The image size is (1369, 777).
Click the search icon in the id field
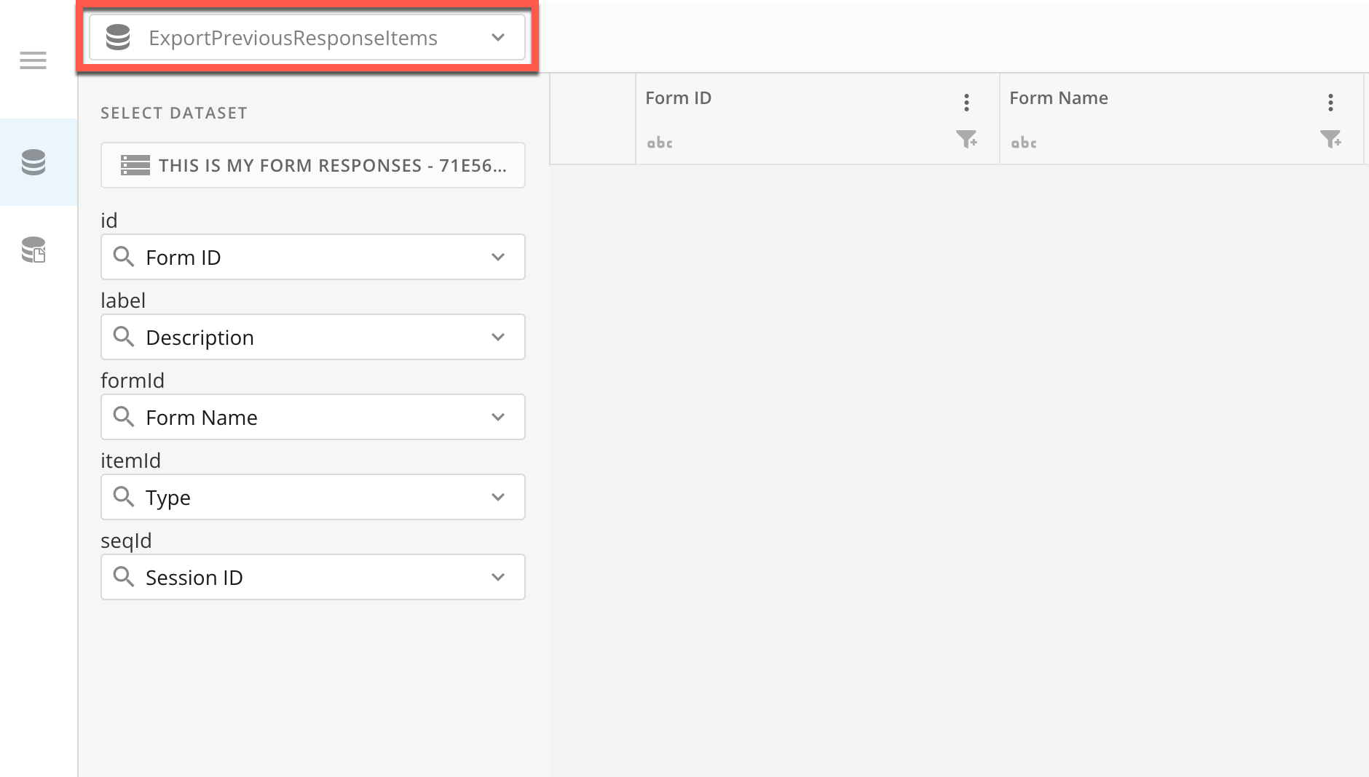[123, 257]
